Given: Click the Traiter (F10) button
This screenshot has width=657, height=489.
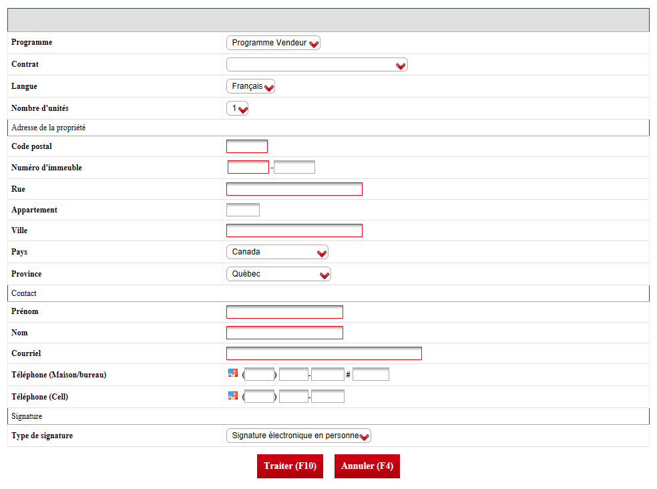Looking at the screenshot, I should point(290,466).
